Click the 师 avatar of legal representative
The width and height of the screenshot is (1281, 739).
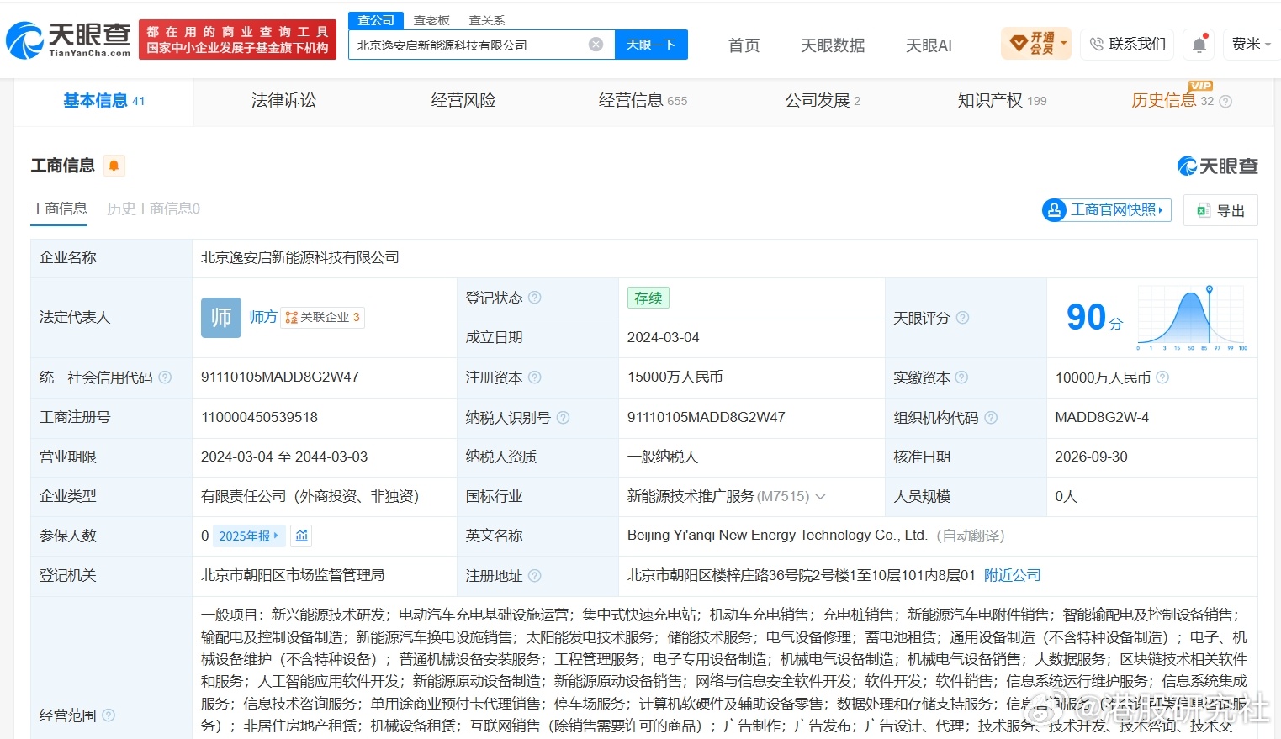(221, 318)
